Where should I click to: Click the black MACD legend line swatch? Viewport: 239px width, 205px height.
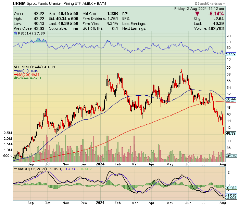click(x=15, y=169)
